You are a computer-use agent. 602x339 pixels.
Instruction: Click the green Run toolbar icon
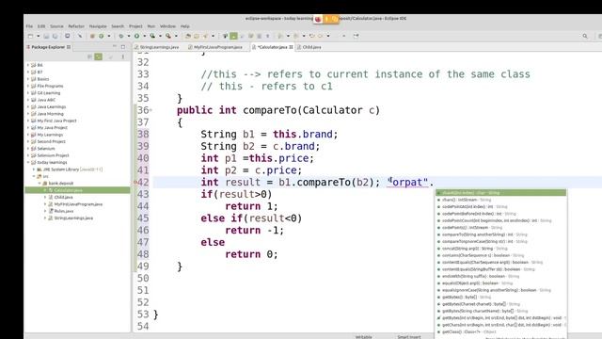(136, 36)
